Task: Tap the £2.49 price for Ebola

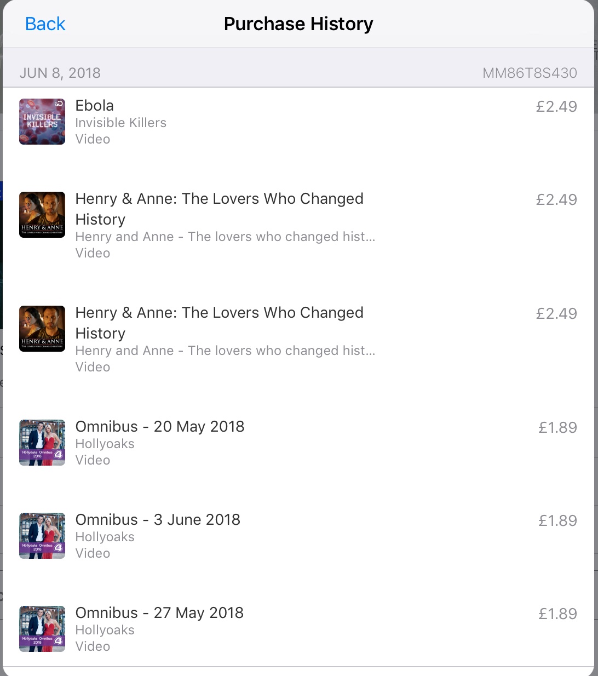Action: click(x=556, y=107)
